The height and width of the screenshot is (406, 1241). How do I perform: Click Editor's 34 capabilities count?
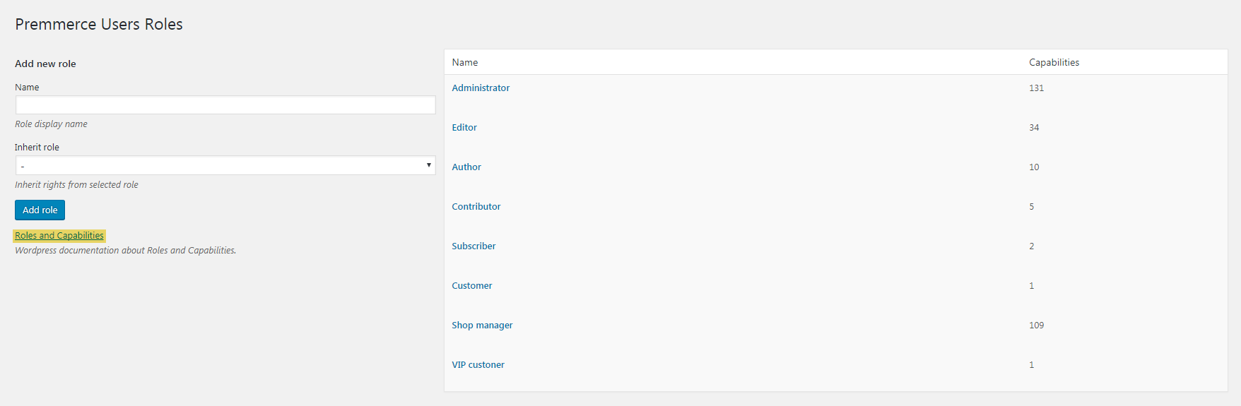coord(1034,128)
